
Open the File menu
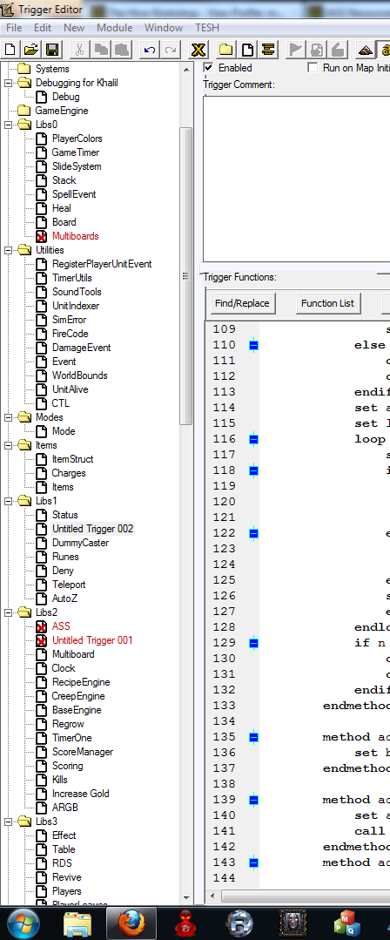point(14,28)
